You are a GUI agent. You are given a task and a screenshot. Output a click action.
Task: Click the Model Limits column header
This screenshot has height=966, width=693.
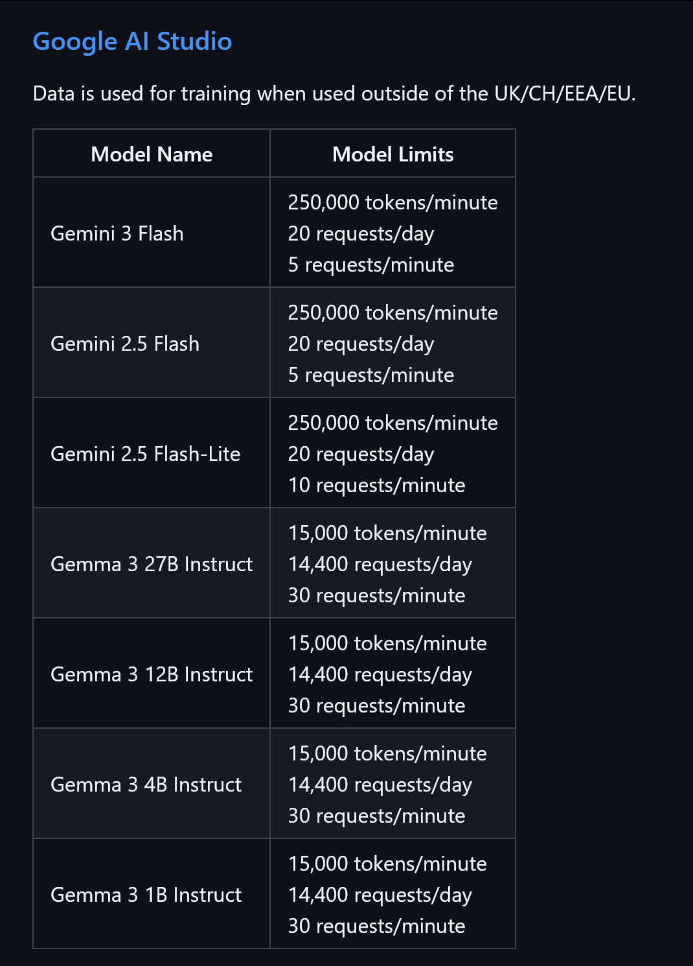[x=392, y=154]
